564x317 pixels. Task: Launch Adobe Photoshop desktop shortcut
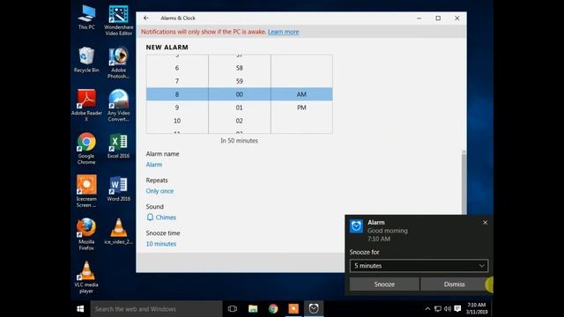(x=119, y=63)
